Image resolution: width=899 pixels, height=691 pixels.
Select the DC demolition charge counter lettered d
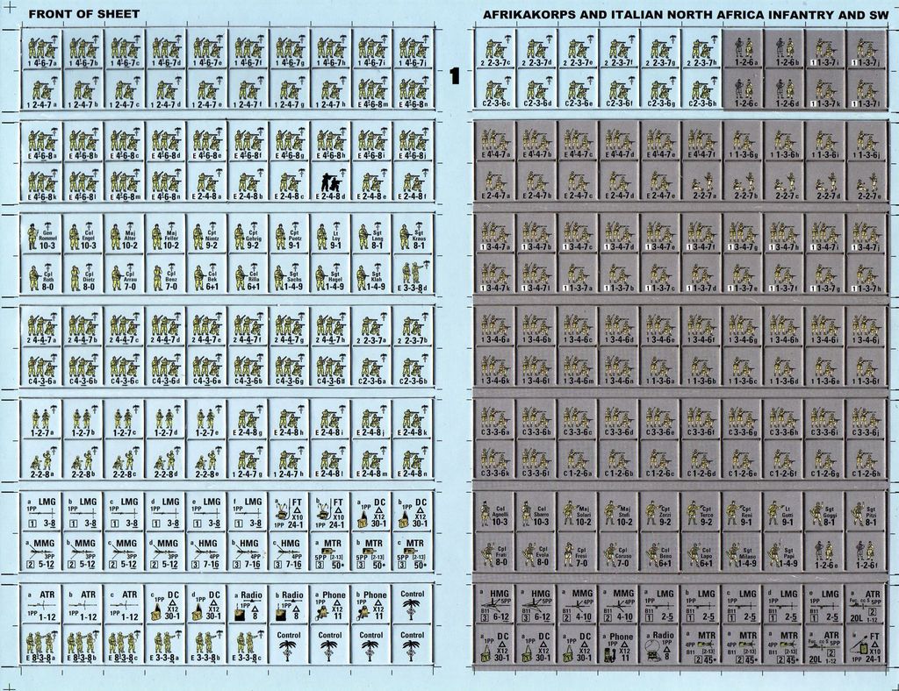click(x=207, y=606)
